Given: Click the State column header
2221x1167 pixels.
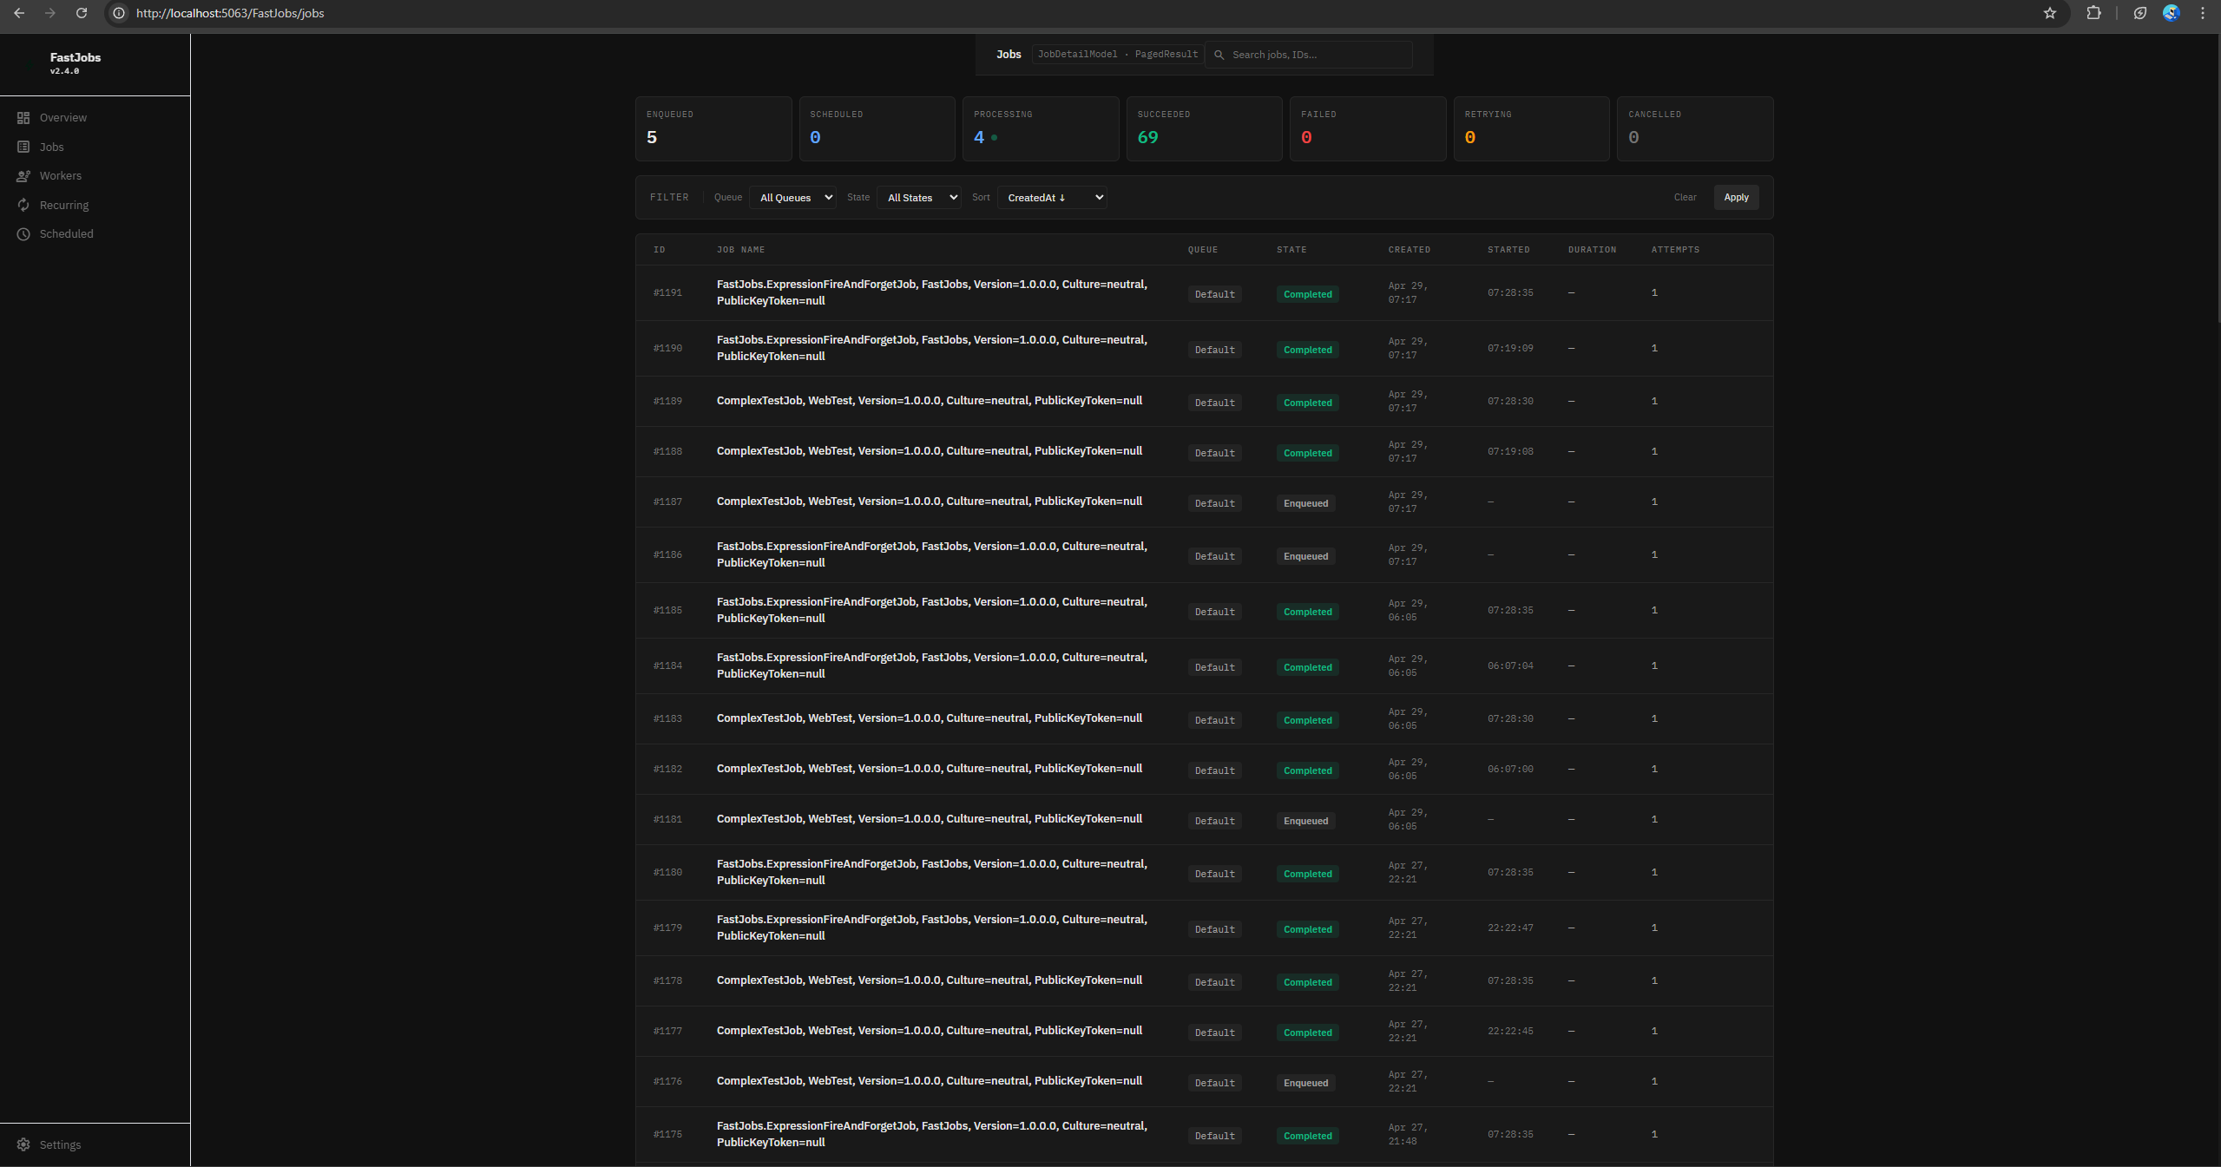Looking at the screenshot, I should click(1291, 250).
